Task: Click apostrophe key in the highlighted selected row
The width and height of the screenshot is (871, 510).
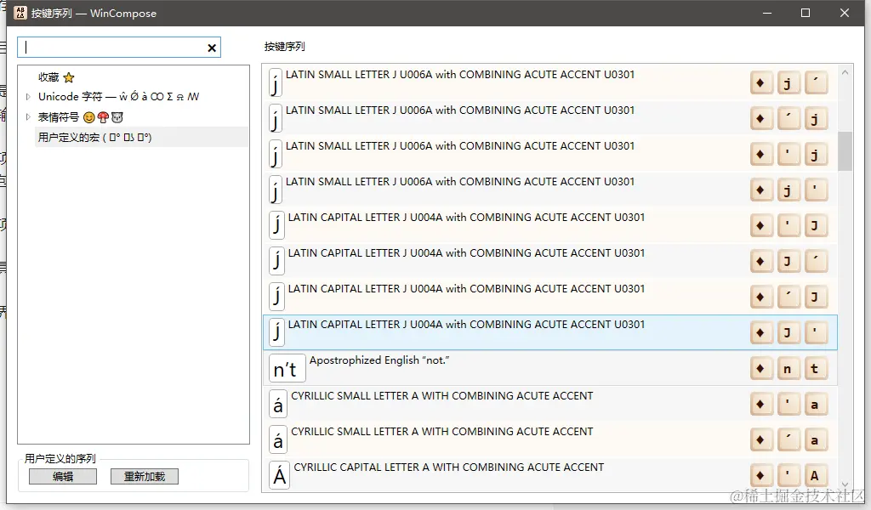Action: pos(815,332)
